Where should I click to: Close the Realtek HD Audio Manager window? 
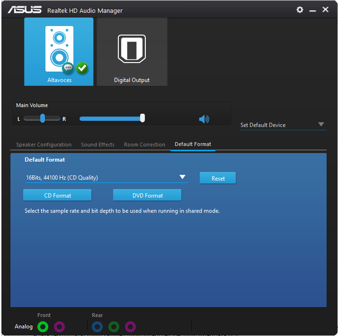[x=325, y=9]
